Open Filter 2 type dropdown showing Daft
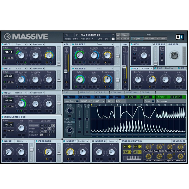Image resolution: width=189 pixels, height=189 pixels. coord(100,69)
